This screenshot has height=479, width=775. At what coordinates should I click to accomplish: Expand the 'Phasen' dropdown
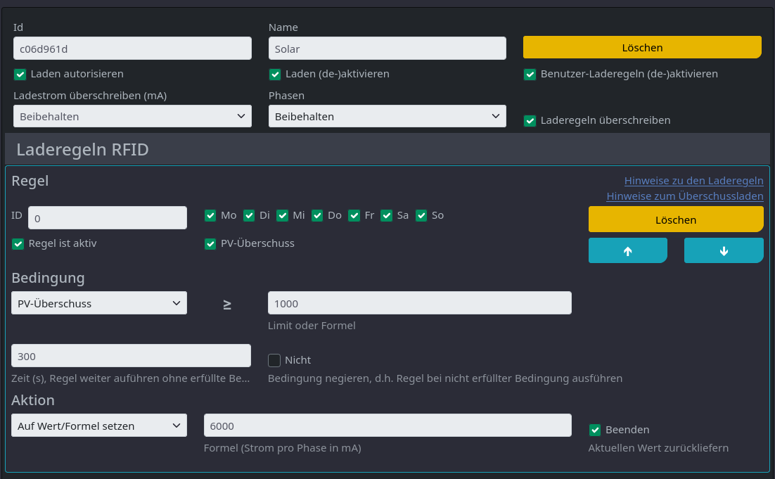pos(387,116)
